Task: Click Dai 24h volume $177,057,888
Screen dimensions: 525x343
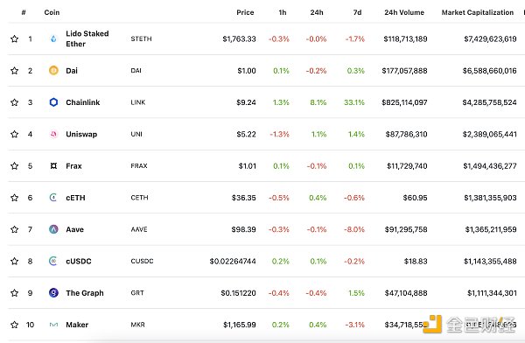Action: [x=404, y=71]
